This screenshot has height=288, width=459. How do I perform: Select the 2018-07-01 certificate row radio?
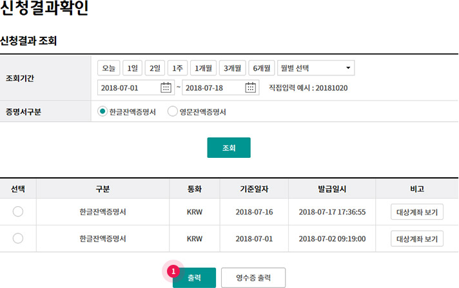click(18, 238)
